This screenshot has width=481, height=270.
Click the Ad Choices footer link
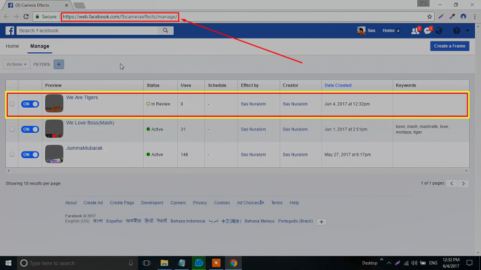tap(250, 203)
